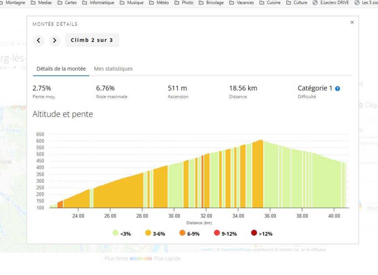The image size is (378, 275).
Task: Switch to Mes statistiques tab
Action: click(x=113, y=69)
